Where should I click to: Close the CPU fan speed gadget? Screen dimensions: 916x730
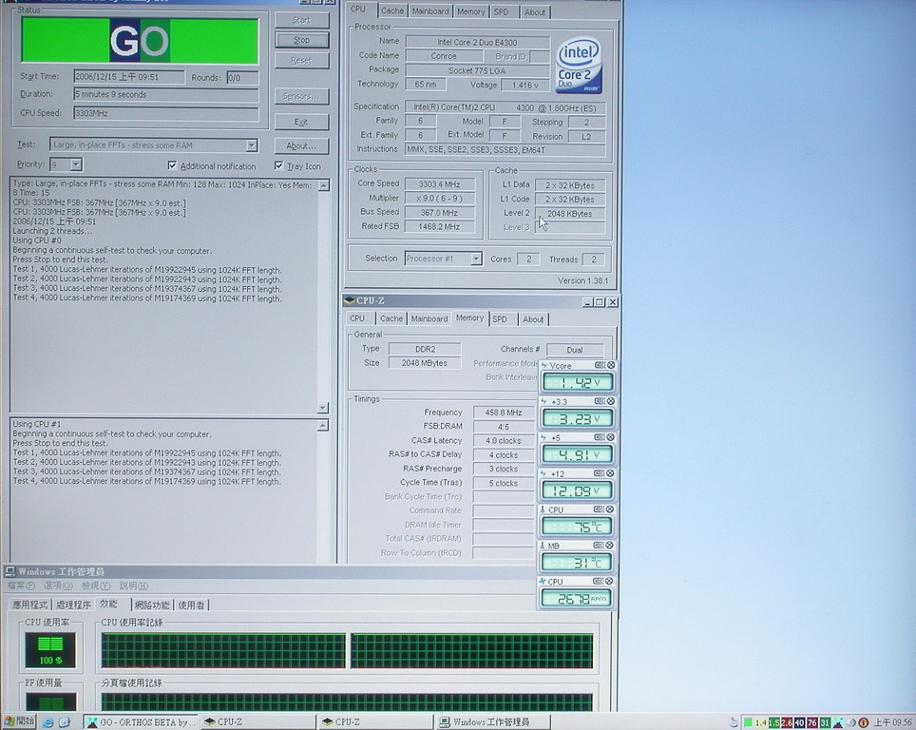click(x=609, y=582)
